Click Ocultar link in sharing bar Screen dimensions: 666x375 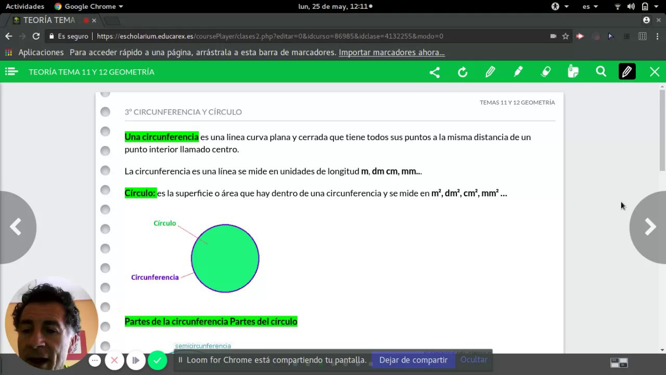(474, 360)
